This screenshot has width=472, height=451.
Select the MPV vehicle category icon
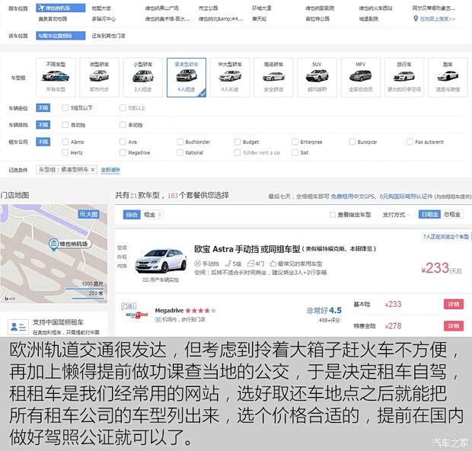coord(360,75)
